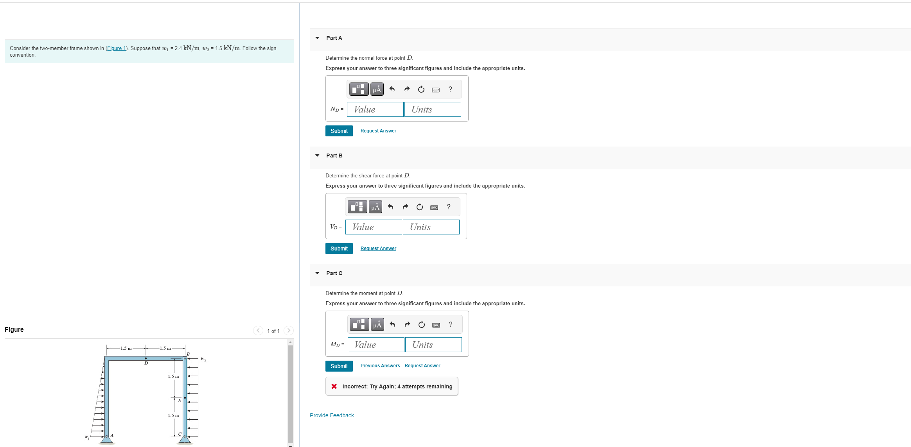The width and height of the screenshot is (911, 447).
Task: Click redo arrow in Part B toolbar
Action: (x=405, y=207)
